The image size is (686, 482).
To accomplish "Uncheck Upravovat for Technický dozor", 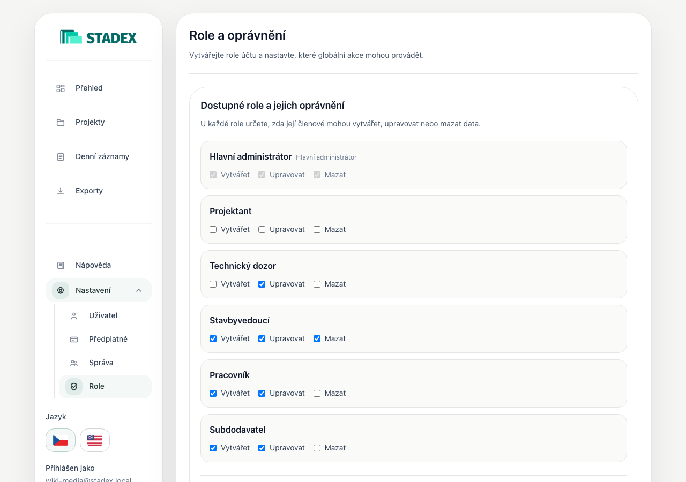I will (262, 284).
